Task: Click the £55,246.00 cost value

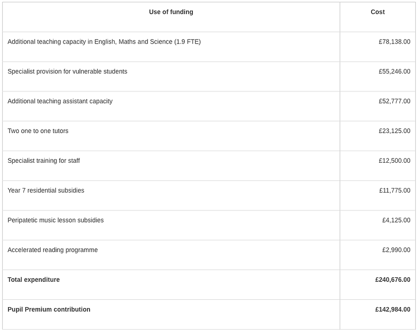Action: [x=394, y=71]
